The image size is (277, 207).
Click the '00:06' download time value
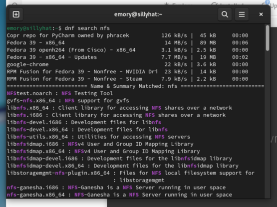click(x=240, y=43)
